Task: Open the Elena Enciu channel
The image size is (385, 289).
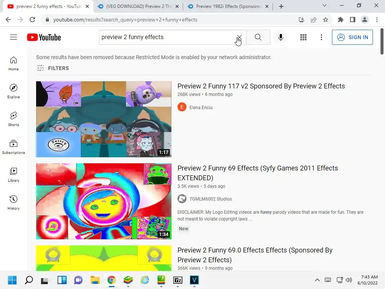Action: point(201,107)
